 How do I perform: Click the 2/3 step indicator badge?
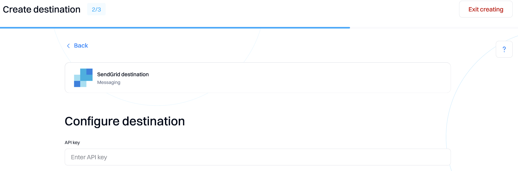tap(96, 9)
